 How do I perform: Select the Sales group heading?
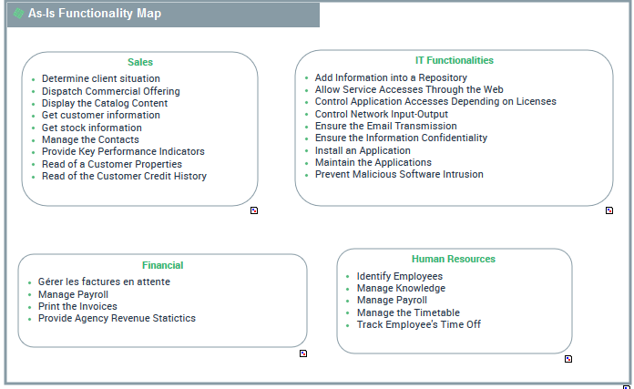pyautogui.click(x=140, y=62)
